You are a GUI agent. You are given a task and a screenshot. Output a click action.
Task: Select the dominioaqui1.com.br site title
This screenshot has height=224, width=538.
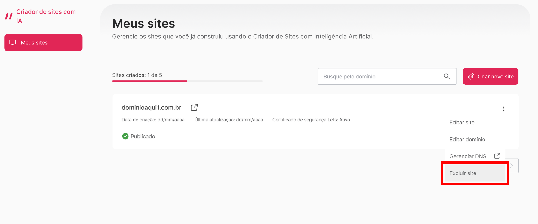(x=152, y=107)
